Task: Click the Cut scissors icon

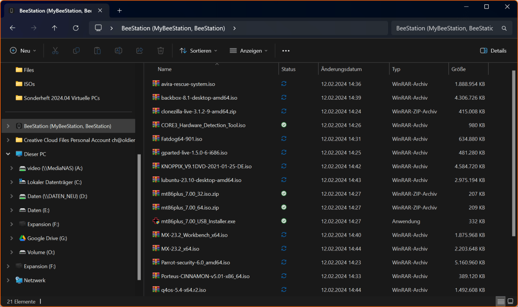Action: coord(55,50)
